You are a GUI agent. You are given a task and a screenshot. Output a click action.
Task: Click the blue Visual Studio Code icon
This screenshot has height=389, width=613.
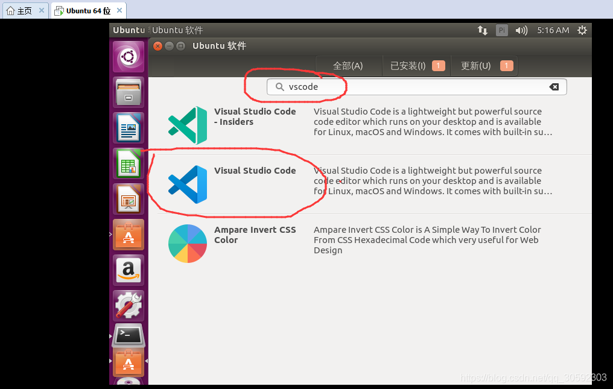tap(188, 185)
